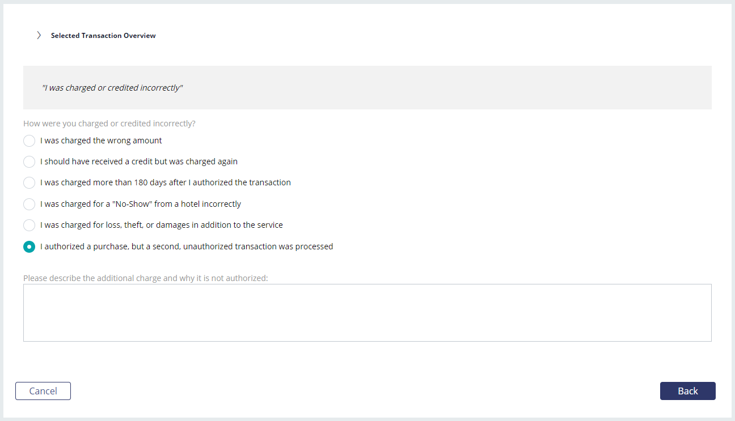The width and height of the screenshot is (735, 421).
Task: Click label about loss, theft, or damages charge
Action: click(x=162, y=225)
